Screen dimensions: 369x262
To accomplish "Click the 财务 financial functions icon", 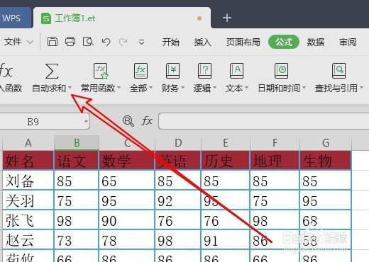I will 172,71.
